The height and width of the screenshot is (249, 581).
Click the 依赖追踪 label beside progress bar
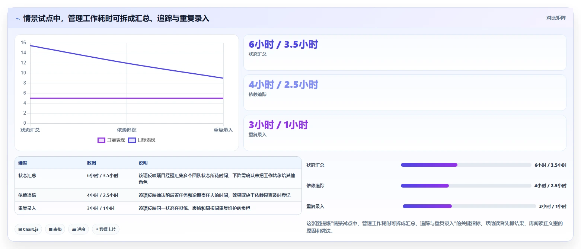tap(315, 185)
